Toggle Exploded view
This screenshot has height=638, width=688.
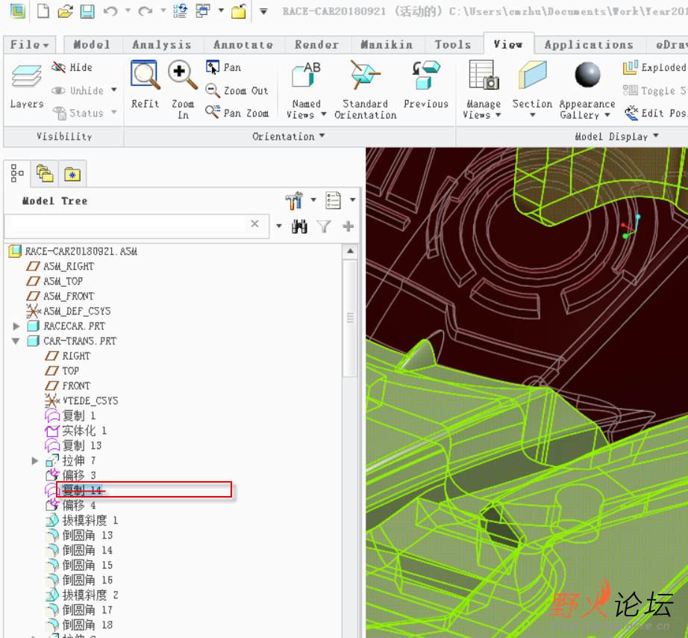(654, 67)
